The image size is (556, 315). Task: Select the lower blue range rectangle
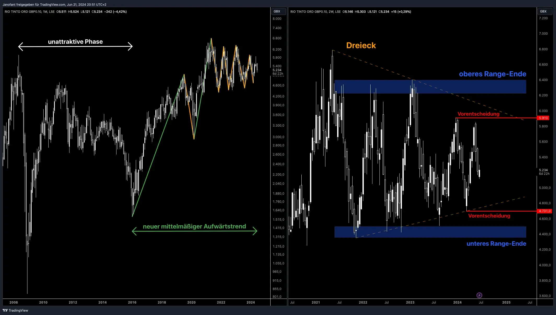point(430,232)
